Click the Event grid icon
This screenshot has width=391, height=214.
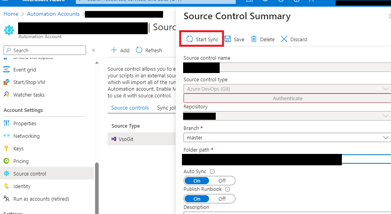(x=6, y=70)
